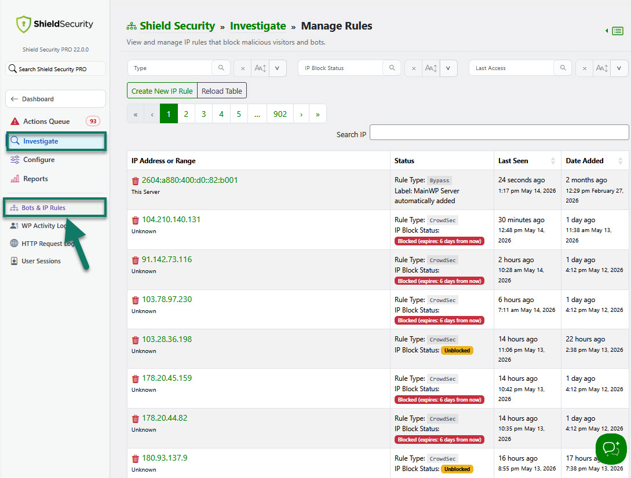
Task: Click the Search IP input field
Action: point(499,133)
